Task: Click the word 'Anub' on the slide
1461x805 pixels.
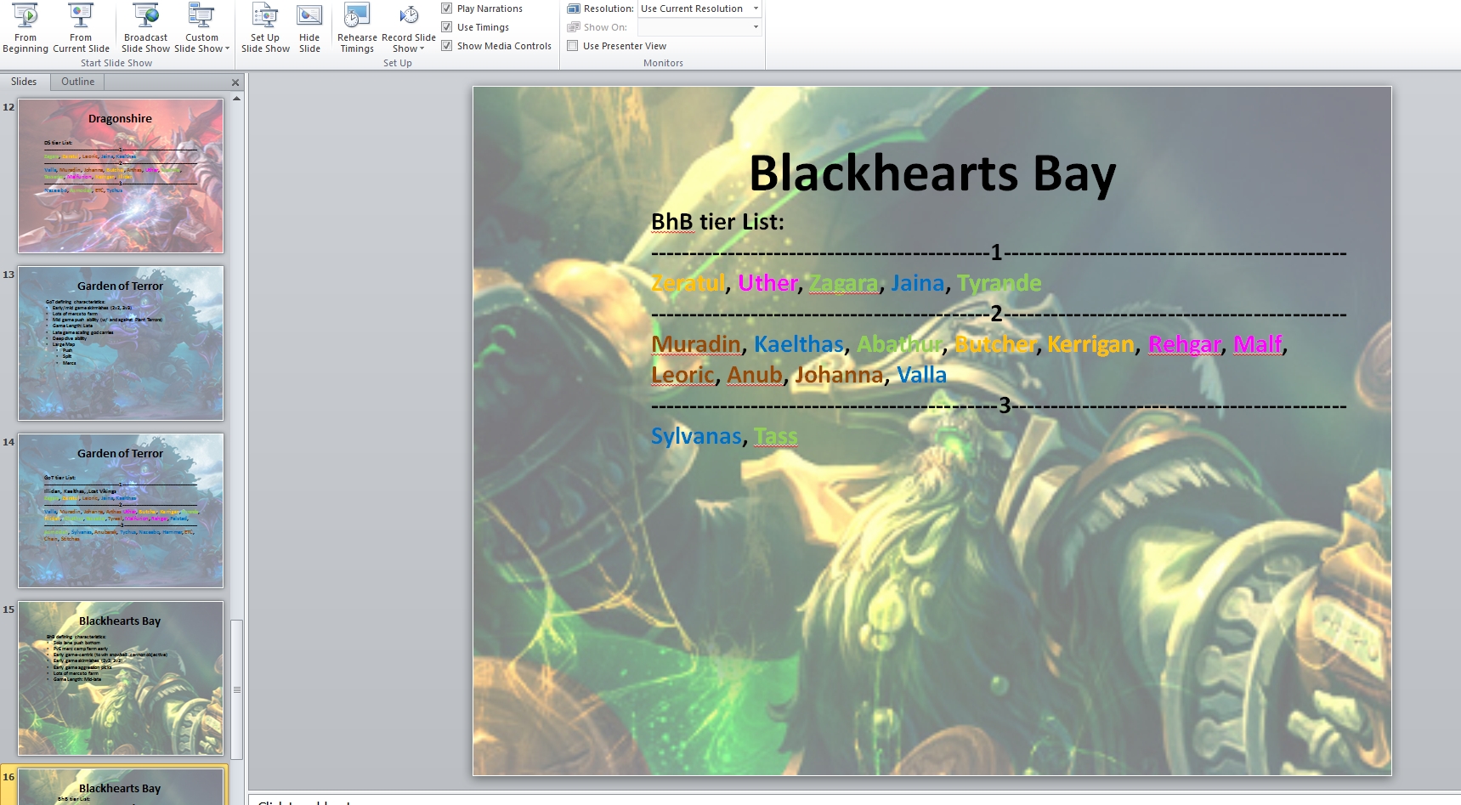Action: (x=755, y=375)
